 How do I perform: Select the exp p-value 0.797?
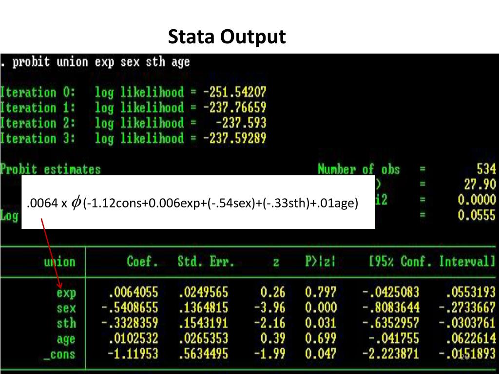click(321, 292)
